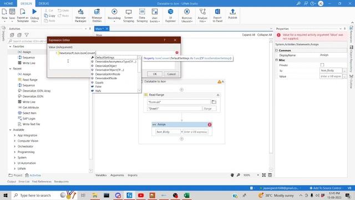Click the Sheet1 field in Read Range
The image size is (355, 200).
tap(174, 109)
